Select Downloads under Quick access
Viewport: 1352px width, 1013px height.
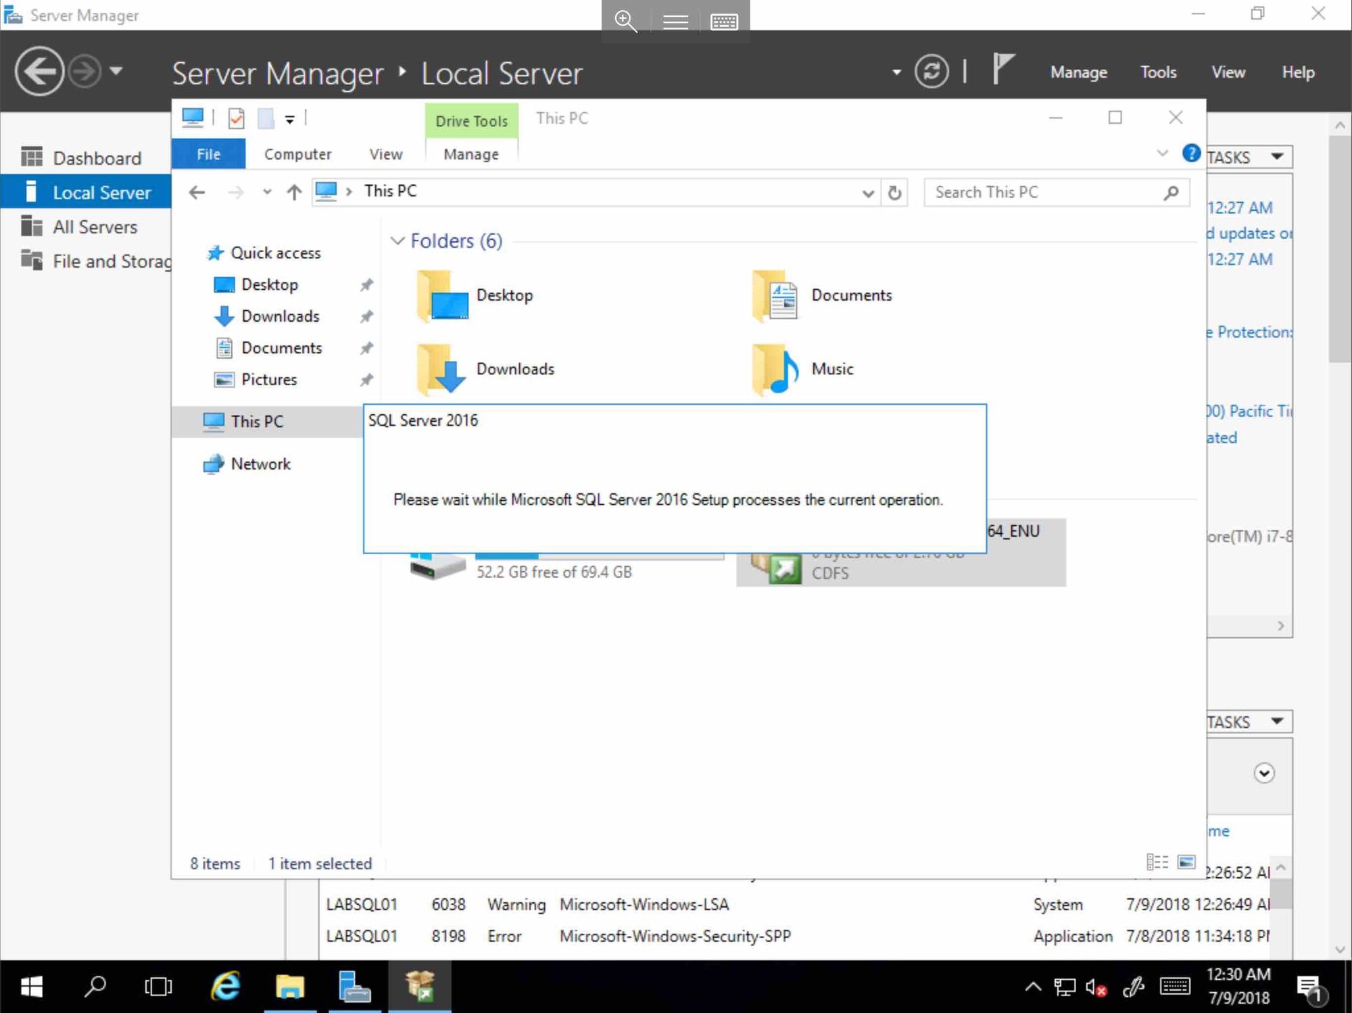pos(280,316)
